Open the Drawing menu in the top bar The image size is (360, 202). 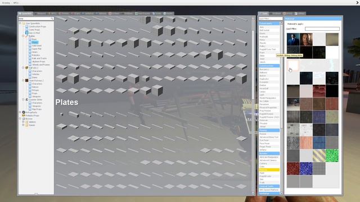(6, 3)
